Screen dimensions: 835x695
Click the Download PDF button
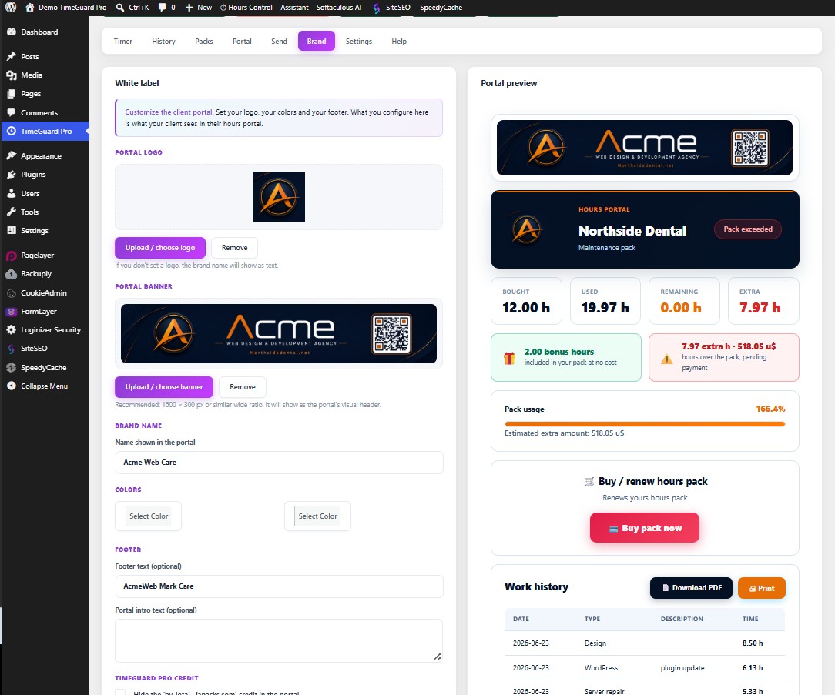pos(691,588)
